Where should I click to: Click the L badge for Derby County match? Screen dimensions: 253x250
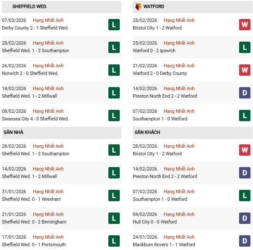[113, 24]
